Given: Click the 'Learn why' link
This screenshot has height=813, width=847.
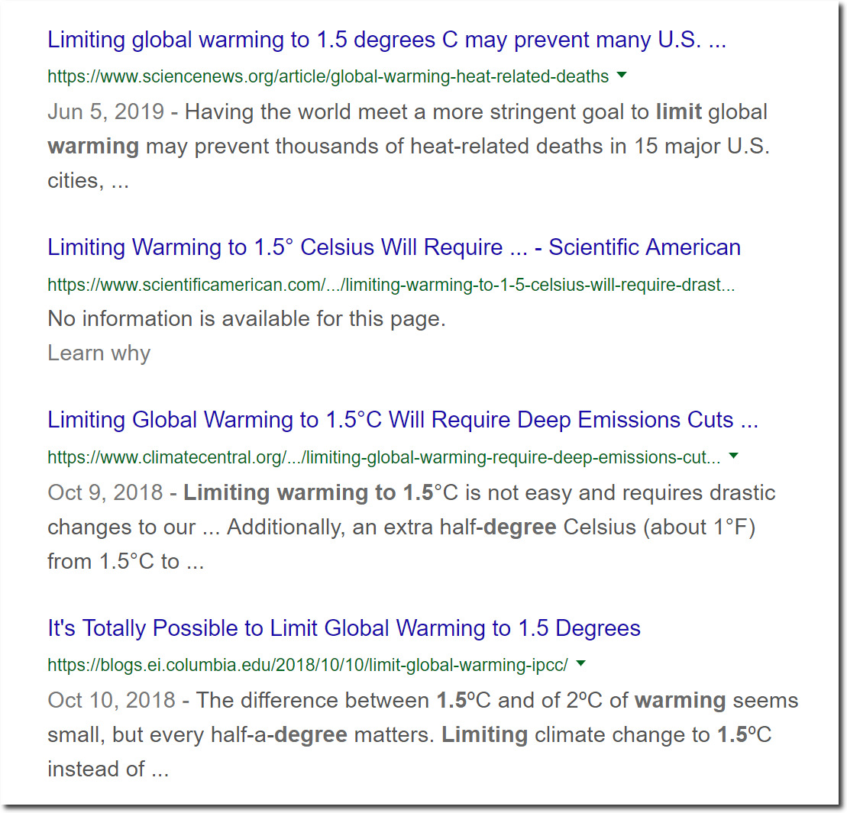Looking at the screenshot, I should pos(99,353).
